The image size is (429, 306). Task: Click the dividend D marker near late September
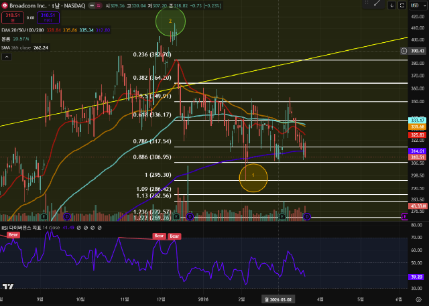(x=67, y=217)
